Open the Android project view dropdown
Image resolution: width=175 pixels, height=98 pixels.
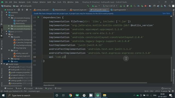click(x=10, y=10)
